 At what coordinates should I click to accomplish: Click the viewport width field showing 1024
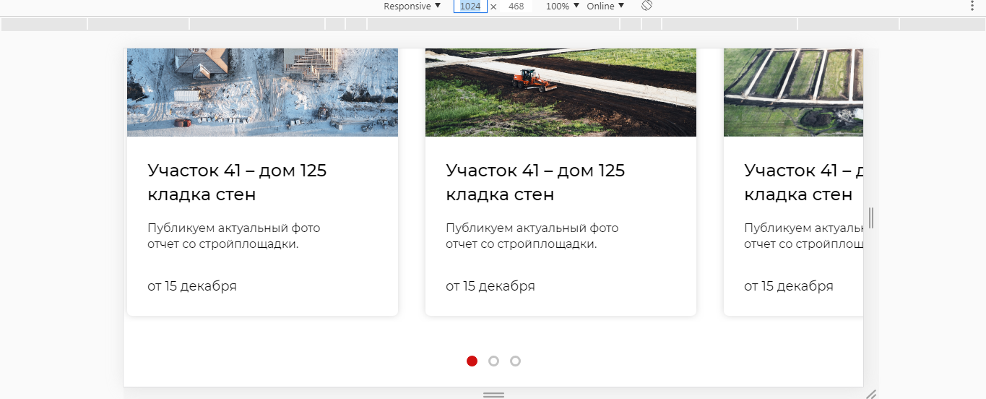pos(470,6)
